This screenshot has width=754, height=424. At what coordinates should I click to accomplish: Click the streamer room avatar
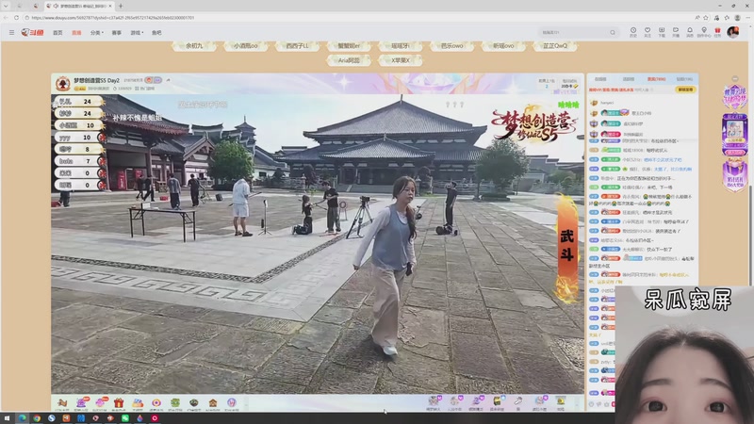click(x=62, y=84)
